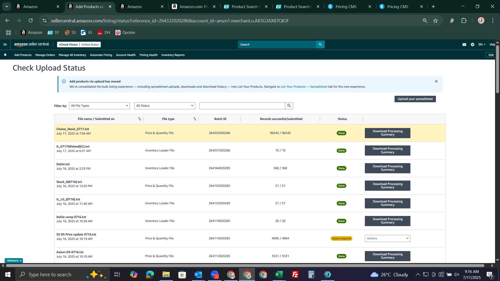The width and height of the screenshot is (500, 281).
Task: Click the browser address bar URL
Action: coord(170,21)
